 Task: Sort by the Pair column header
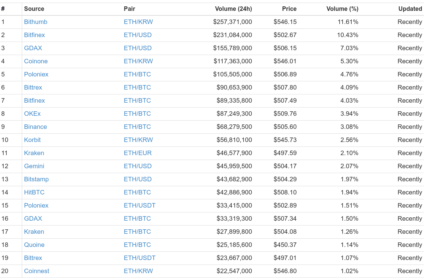[x=129, y=9]
